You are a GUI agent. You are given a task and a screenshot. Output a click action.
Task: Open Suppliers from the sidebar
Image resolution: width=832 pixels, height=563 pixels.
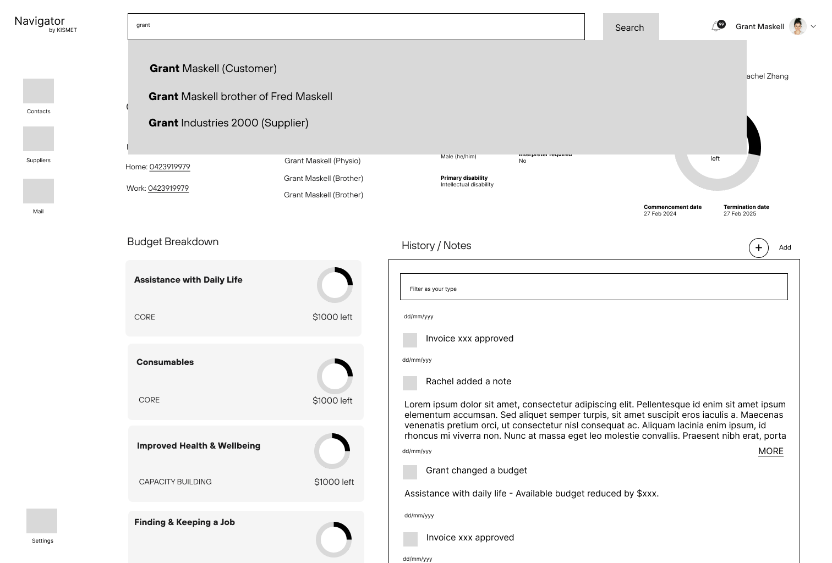pyautogui.click(x=39, y=139)
